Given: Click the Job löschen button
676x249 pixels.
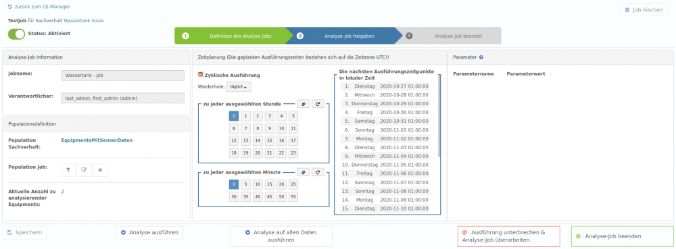Looking at the screenshot, I should pyautogui.click(x=644, y=10).
